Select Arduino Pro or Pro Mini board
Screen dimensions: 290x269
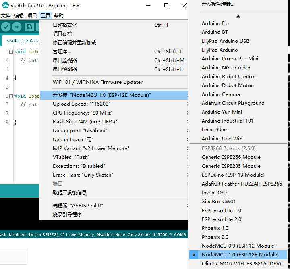[238, 59]
